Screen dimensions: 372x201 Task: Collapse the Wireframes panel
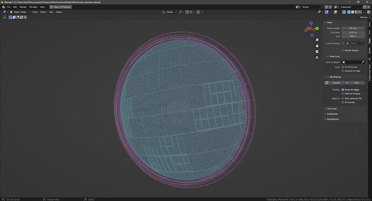click(x=334, y=77)
